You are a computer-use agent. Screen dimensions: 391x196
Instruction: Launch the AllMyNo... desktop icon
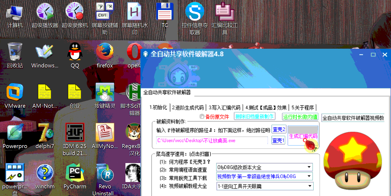(x=105, y=136)
